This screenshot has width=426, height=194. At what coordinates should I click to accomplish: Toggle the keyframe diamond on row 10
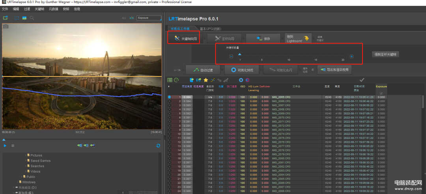coord(170,134)
